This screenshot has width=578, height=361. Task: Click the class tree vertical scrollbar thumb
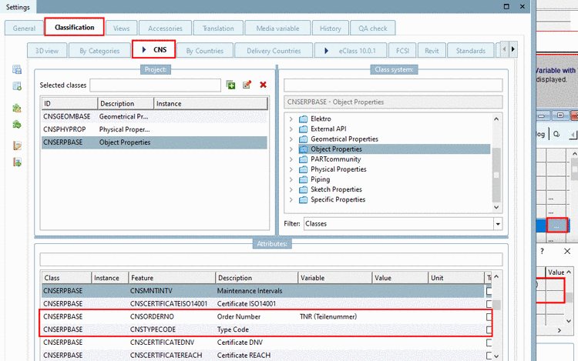pyautogui.click(x=496, y=175)
